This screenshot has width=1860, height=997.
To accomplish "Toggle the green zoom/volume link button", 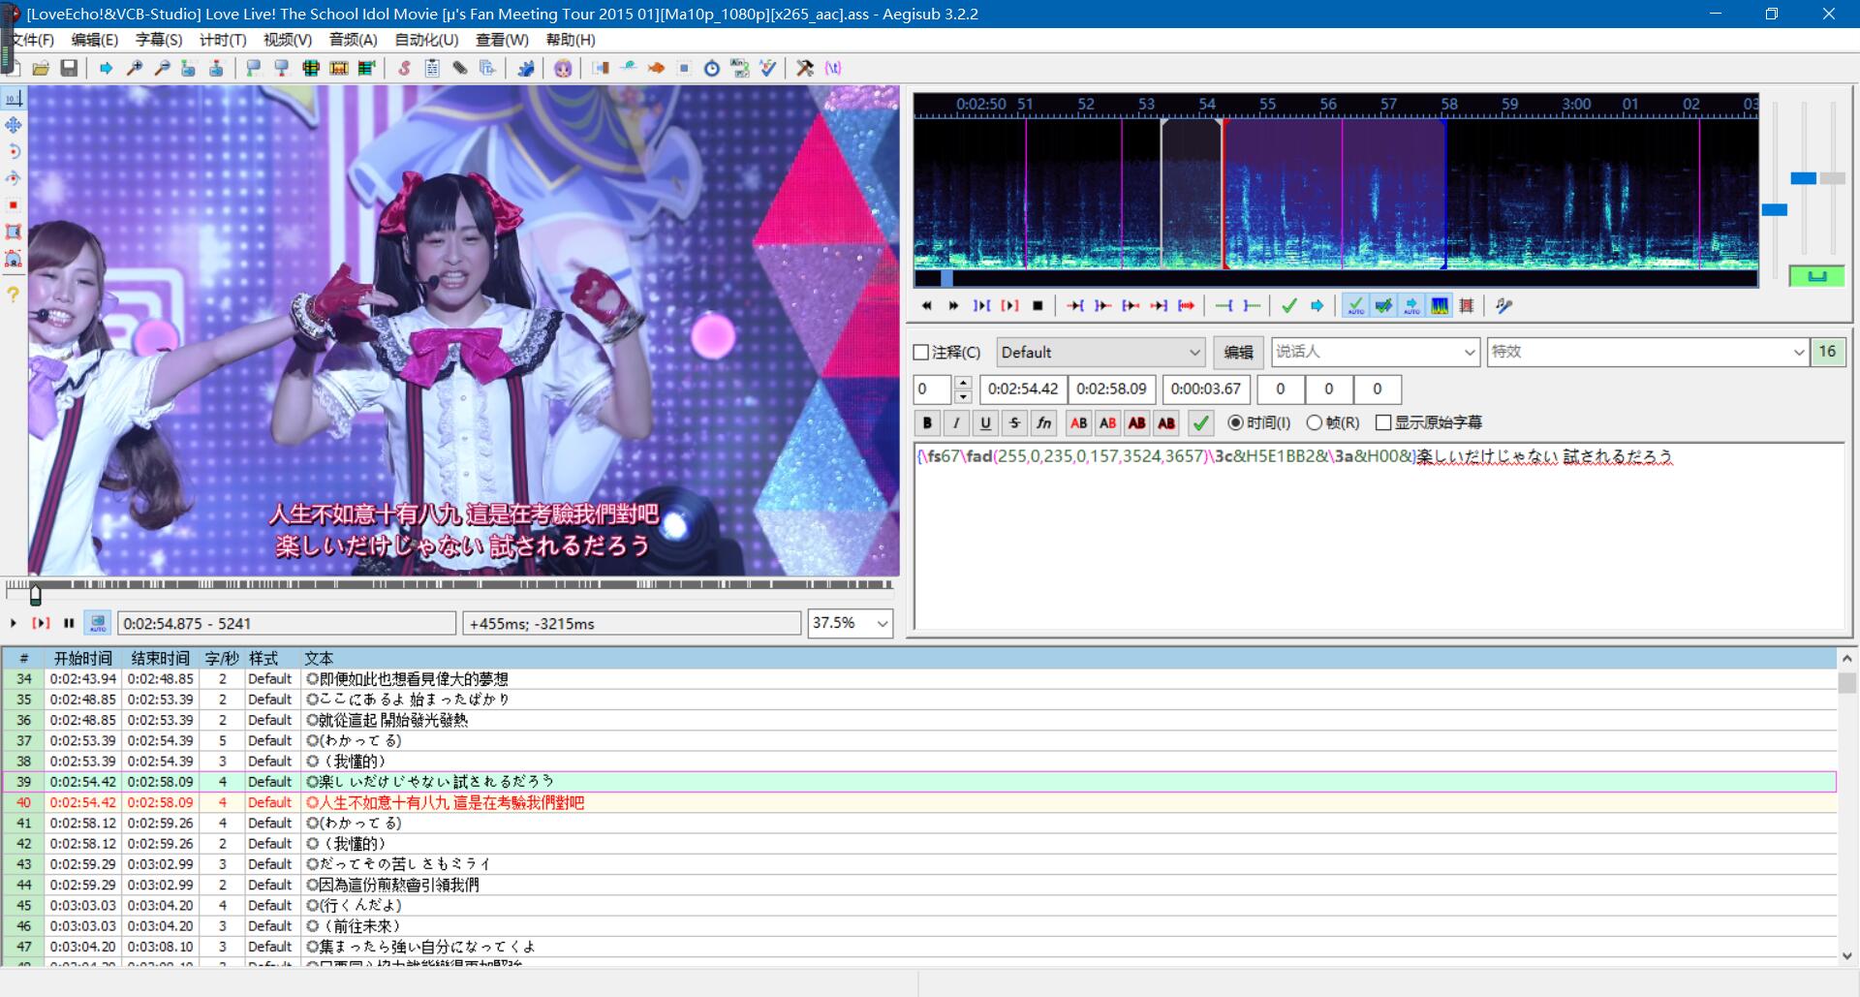I will 1816,276.
